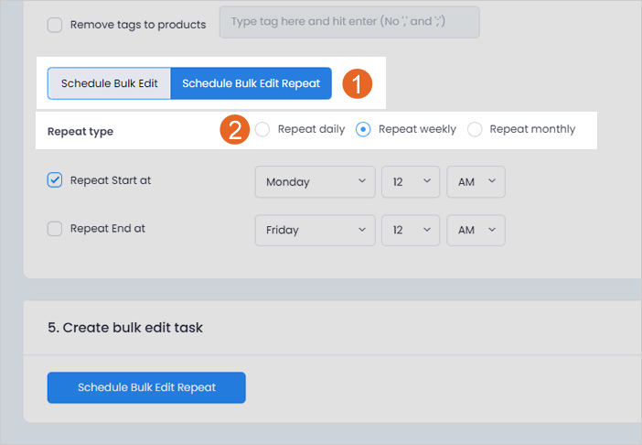This screenshot has height=445, width=642.
Task: Switch to the Schedule Bulk Edit tab
Action: [109, 83]
